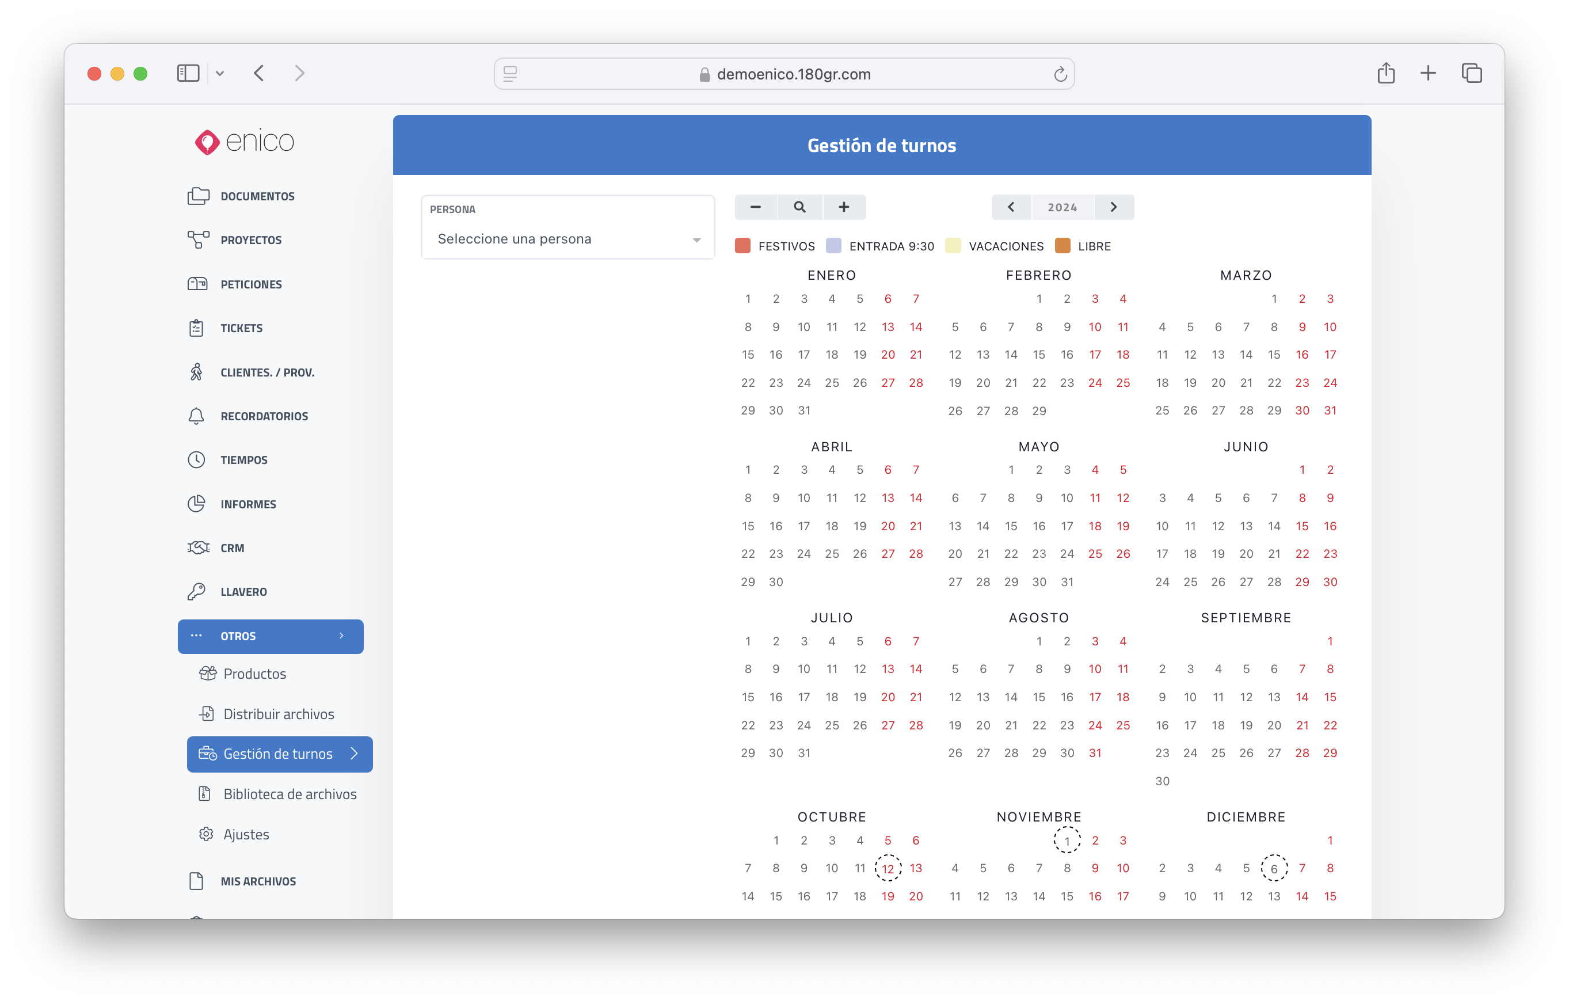The image size is (1569, 1004).
Task: Open Biblioteca de archivos menu item
Action: click(x=290, y=794)
